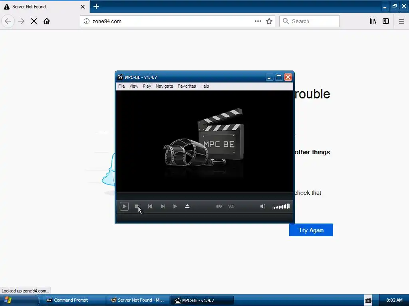
Task: Toggle the Firefox sidebar
Action: (x=386, y=22)
